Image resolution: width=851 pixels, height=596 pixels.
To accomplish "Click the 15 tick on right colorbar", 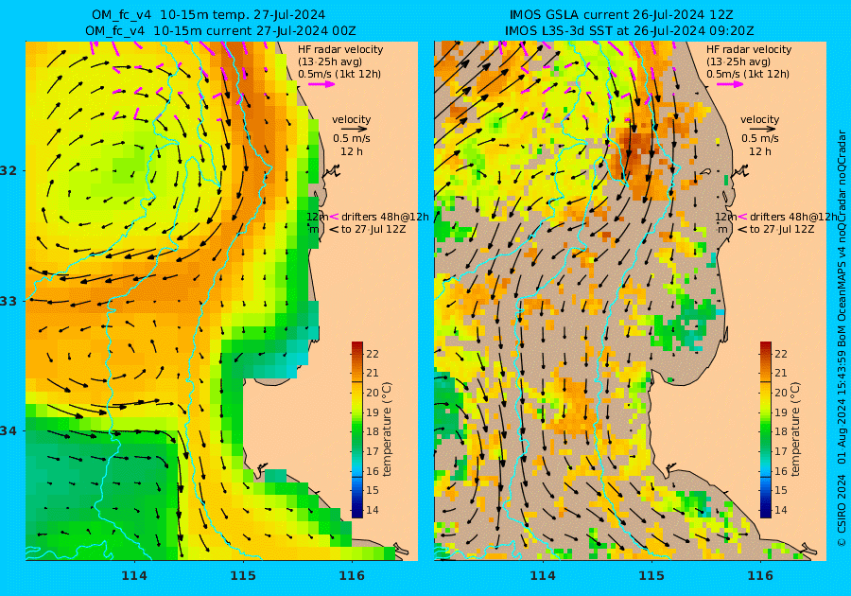I will [x=780, y=490].
